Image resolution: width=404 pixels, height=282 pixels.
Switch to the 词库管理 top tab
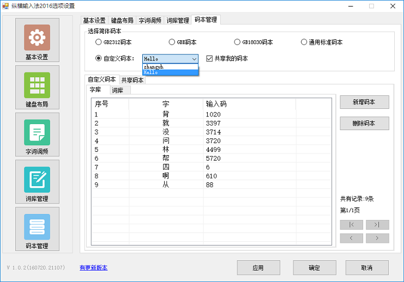(x=178, y=21)
